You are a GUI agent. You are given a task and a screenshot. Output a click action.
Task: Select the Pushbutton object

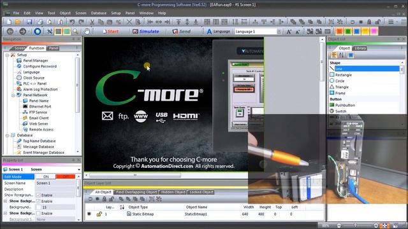click(345, 105)
